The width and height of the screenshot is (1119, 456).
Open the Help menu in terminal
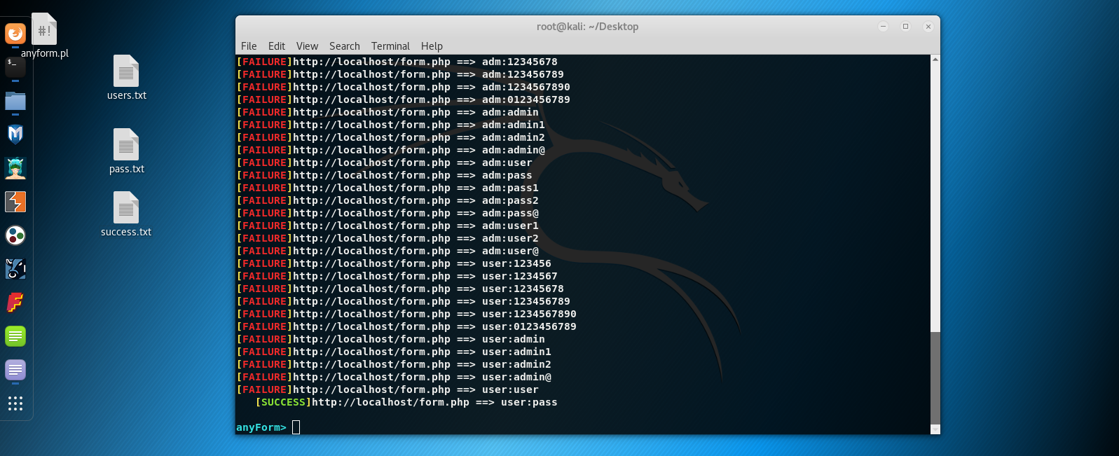[x=432, y=46]
